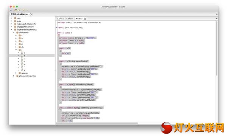227x137 pixels.
Task: Close the b.class tab via its circle icon
Action: (x=85, y=18)
